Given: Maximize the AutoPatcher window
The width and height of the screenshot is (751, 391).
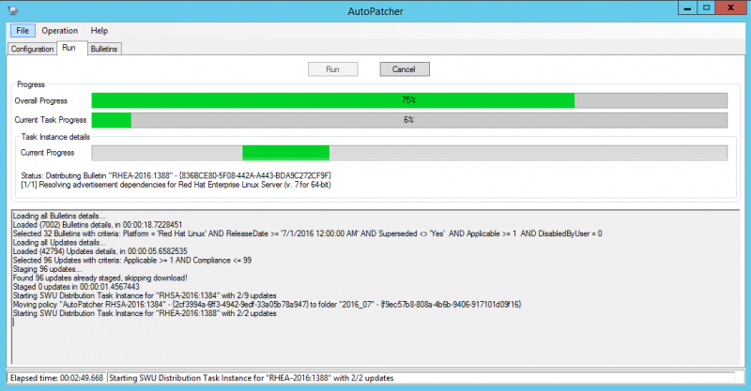Looking at the screenshot, I should (706, 8).
